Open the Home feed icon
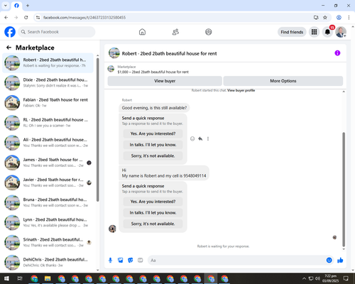355x284 pixels. coord(142,32)
